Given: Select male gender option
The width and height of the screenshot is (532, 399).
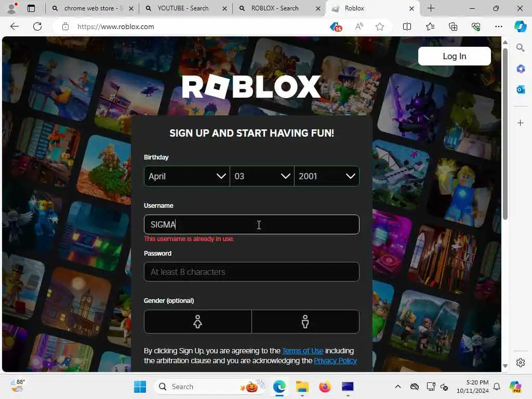Looking at the screenshot, I should [x=305, y=321].
